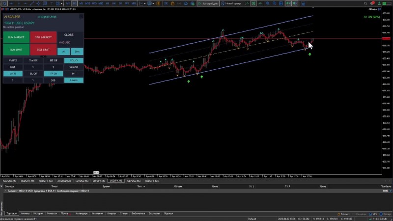393x221 pixels.
Task: Switch chart to bar chart type
Action: (x=247, y=3)
